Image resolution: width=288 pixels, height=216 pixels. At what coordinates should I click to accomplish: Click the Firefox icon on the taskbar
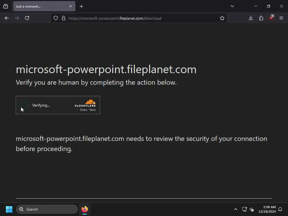click(x=85, y=209)
